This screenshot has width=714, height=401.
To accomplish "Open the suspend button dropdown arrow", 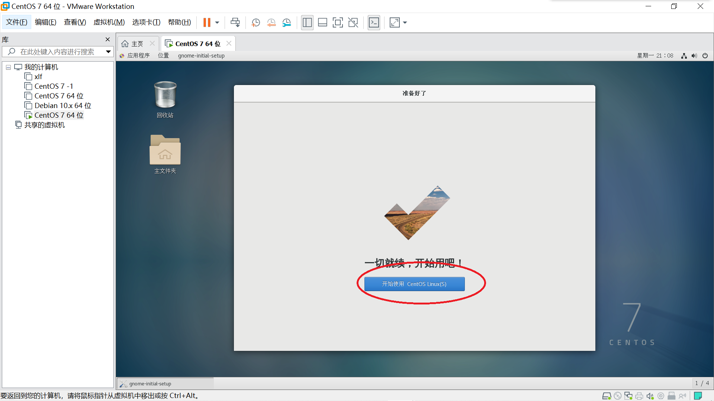I will [217, 23].
